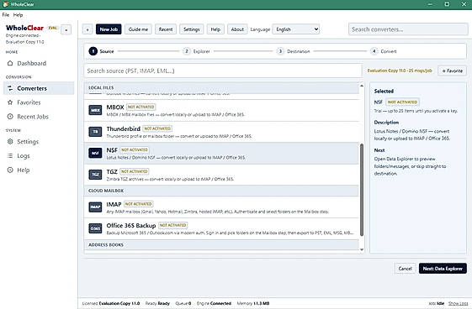Click the Logs list icon
The image size is (472, 309).
coord(10,156)
